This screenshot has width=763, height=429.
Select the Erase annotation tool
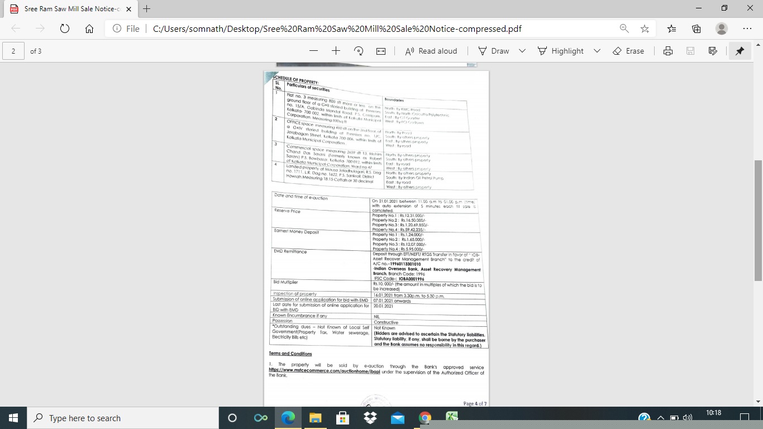[629, 51]
